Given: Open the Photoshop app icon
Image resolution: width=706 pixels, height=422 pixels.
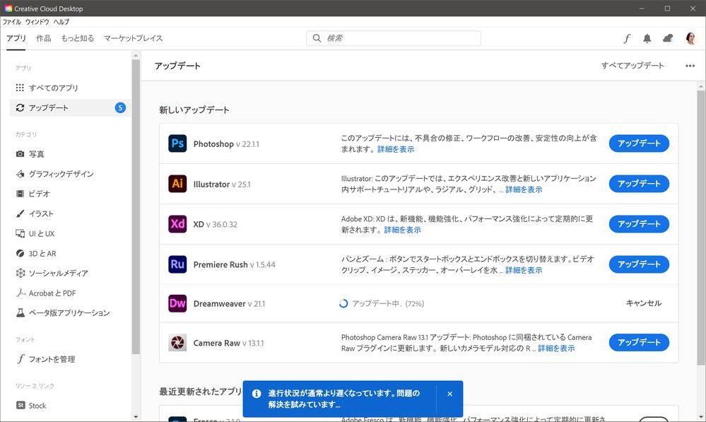Looking at the screenshot, I should tap(177, 143).
